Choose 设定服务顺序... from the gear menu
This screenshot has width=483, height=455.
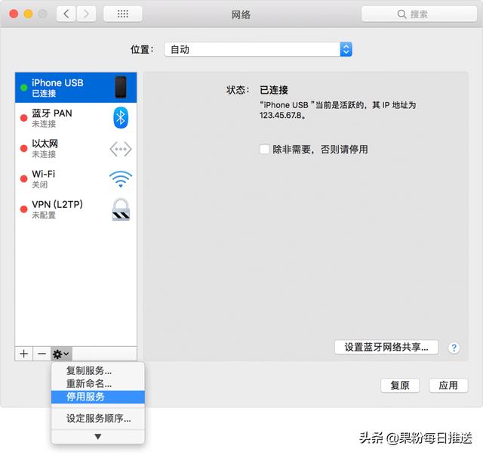coord(98,419)
